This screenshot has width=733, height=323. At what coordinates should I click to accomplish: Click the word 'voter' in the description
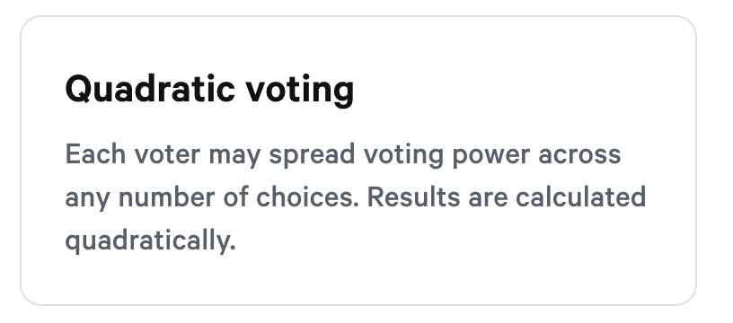click(x=167, y=155)
